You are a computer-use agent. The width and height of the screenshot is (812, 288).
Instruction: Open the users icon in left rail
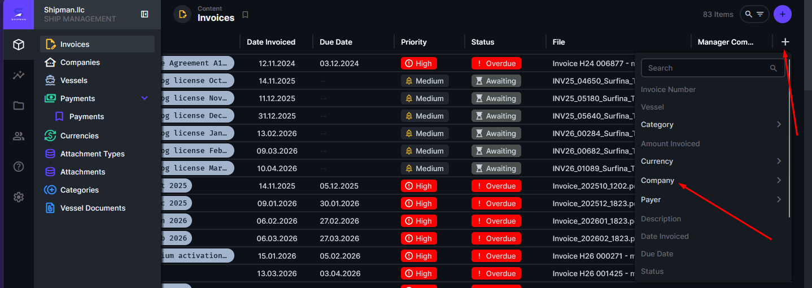click(19, 136)
